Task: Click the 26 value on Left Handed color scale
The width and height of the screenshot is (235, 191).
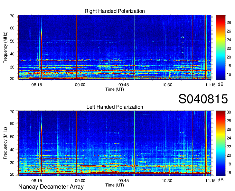Action: pyautogui.click(x=229, y=129)
